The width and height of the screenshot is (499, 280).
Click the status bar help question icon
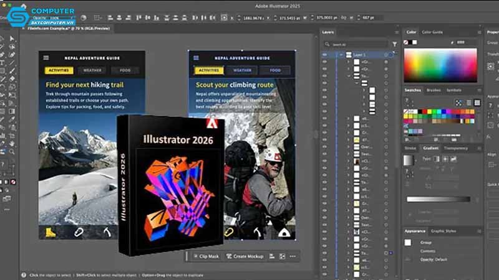(24, 275)
